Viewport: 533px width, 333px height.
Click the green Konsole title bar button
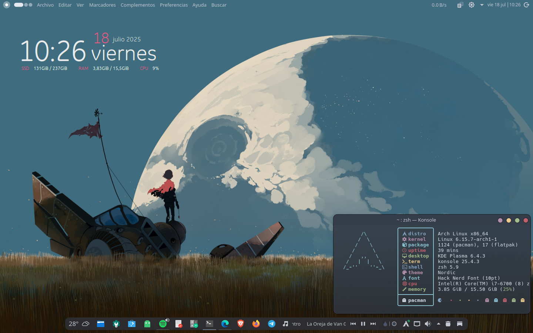(517, 220)
